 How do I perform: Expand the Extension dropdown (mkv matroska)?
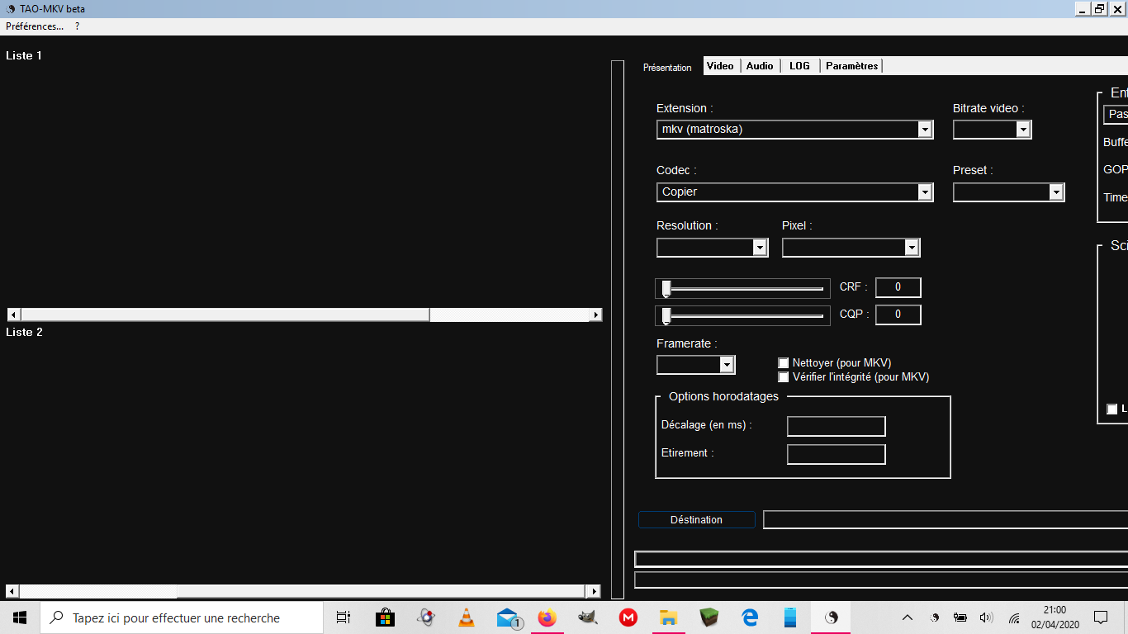(925, 130)
